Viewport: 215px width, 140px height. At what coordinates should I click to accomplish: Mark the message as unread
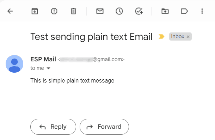[100, 11]
